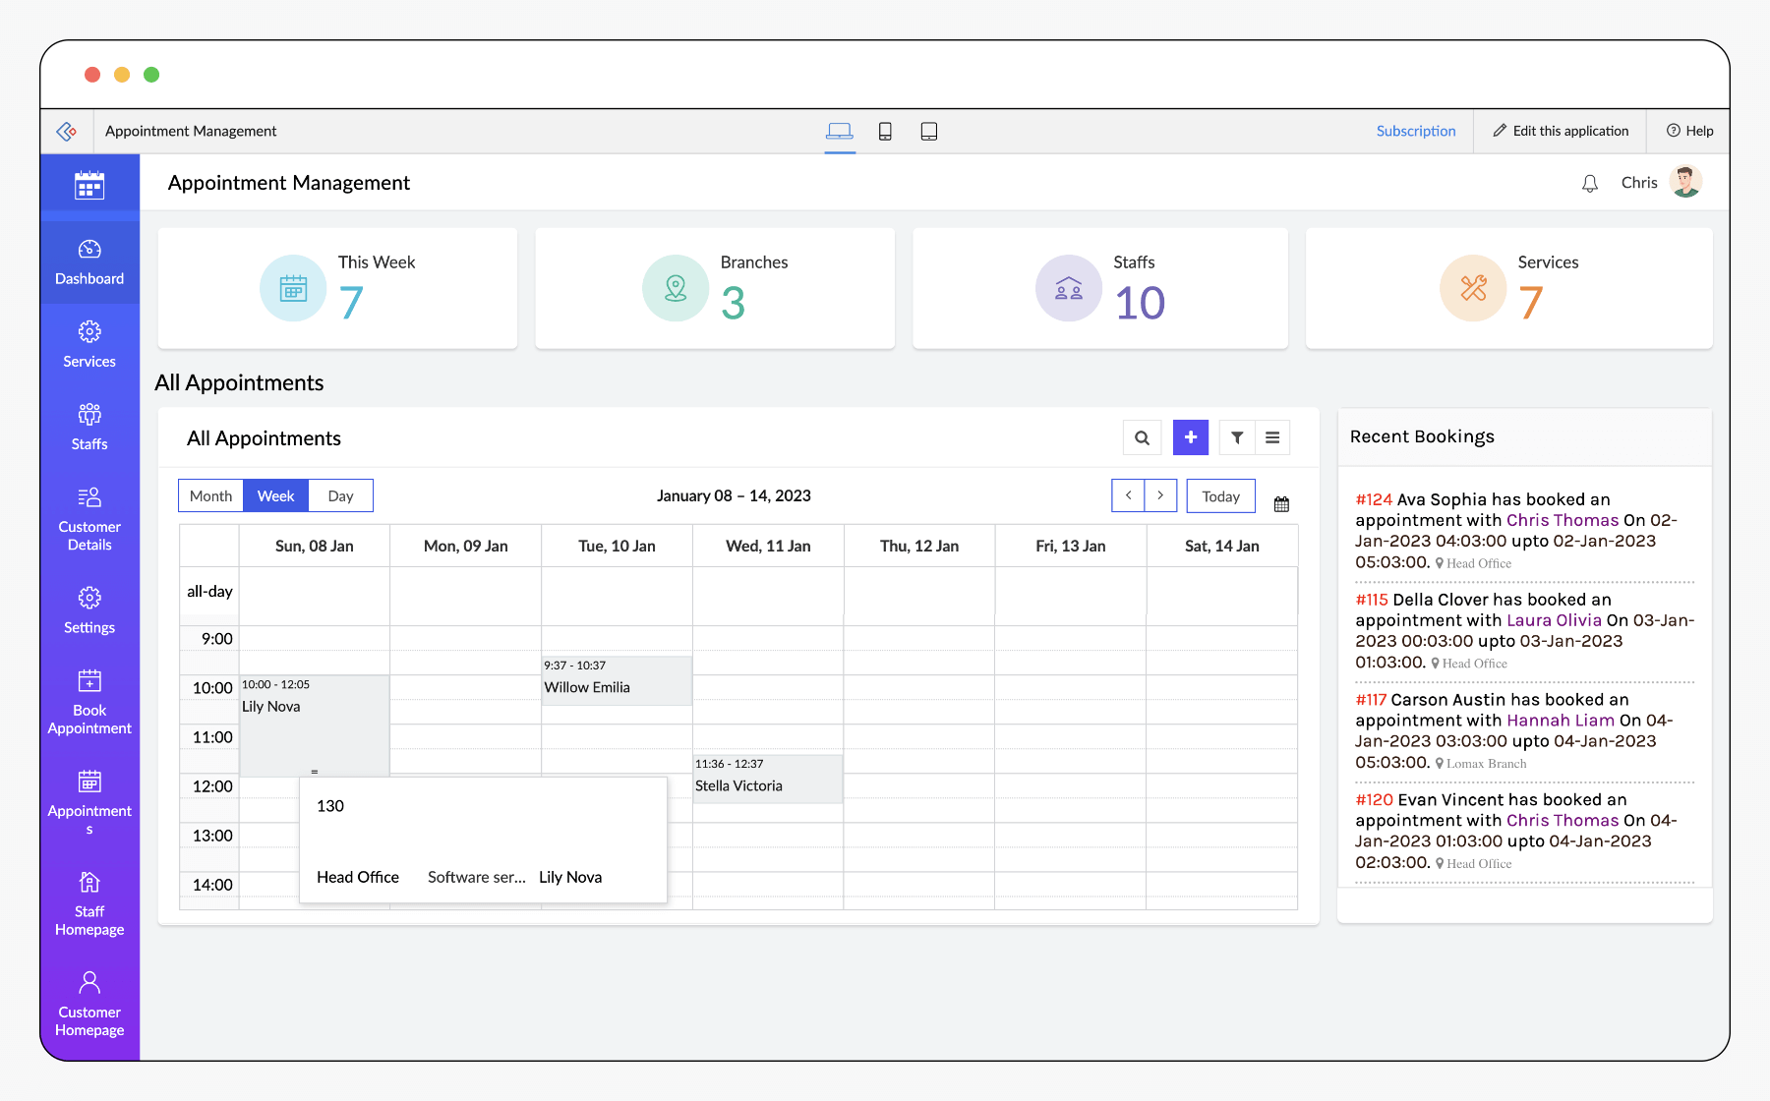1770x1101 pixels.
Task: Open Staffs in the sidebar
Action: pyautogui.click(x=89, y=427)
